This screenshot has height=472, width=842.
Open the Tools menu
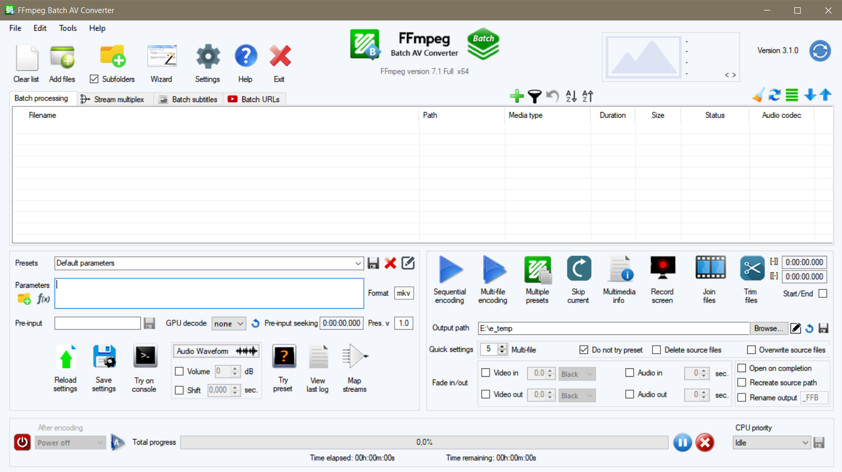(68, 28)
